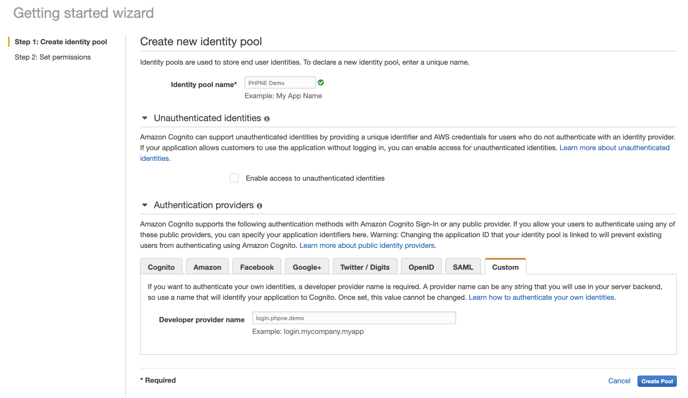Open the Twitter / Digits tab

[x=365, y=267]
